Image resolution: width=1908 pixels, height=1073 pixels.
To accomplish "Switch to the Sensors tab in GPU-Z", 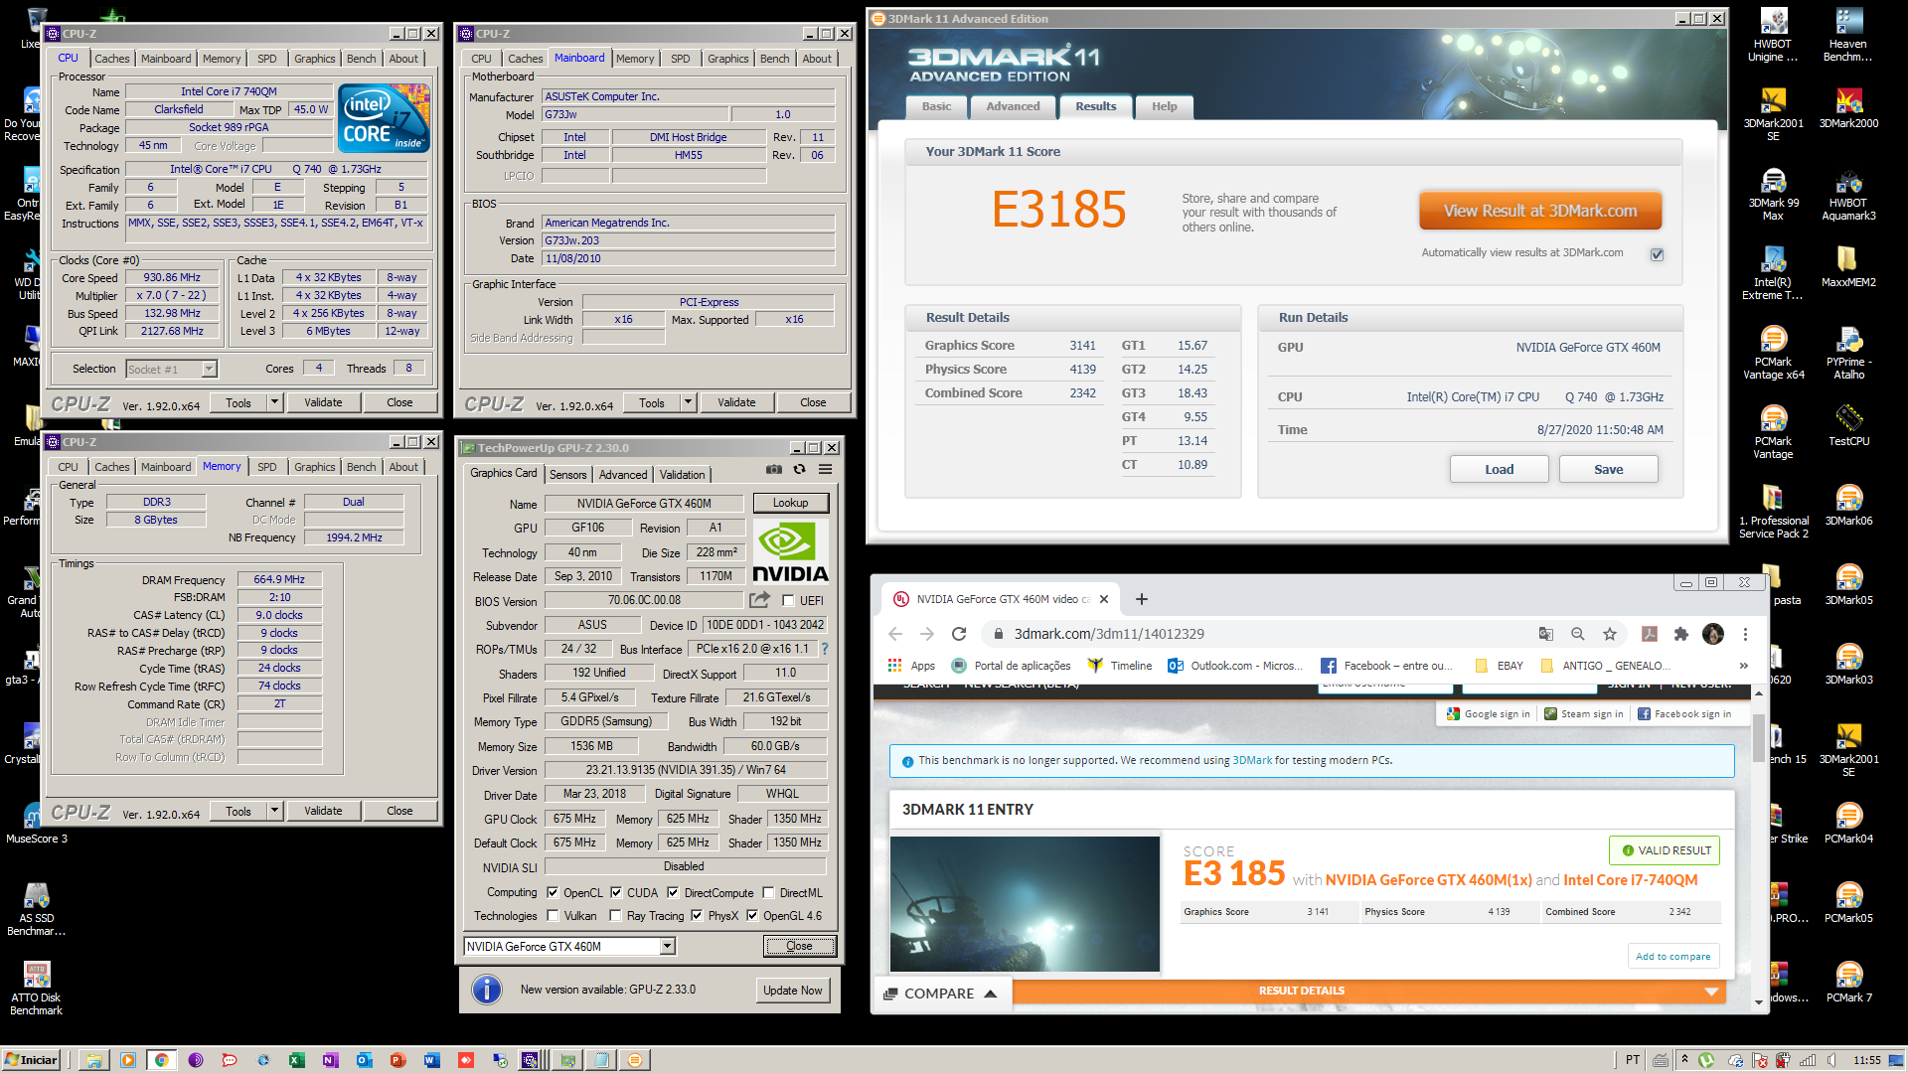I will click(x=567, y=475).
